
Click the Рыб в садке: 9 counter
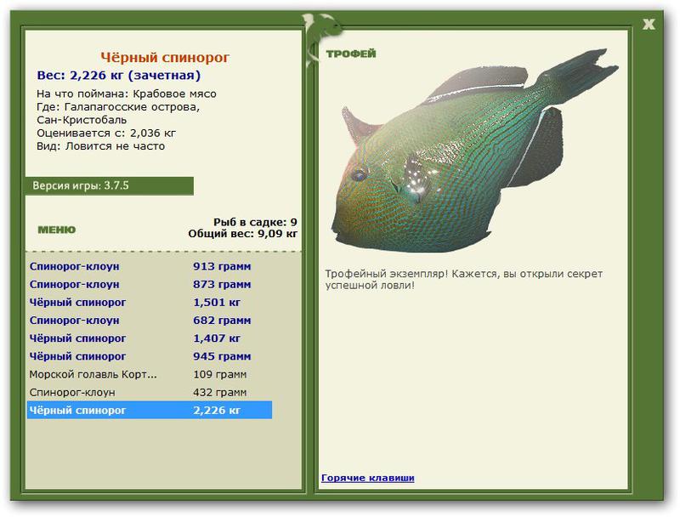(255, 222)
